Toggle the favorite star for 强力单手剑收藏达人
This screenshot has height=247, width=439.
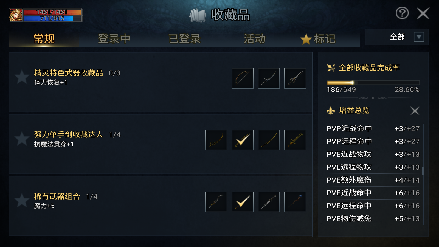[x=22, y=139]
